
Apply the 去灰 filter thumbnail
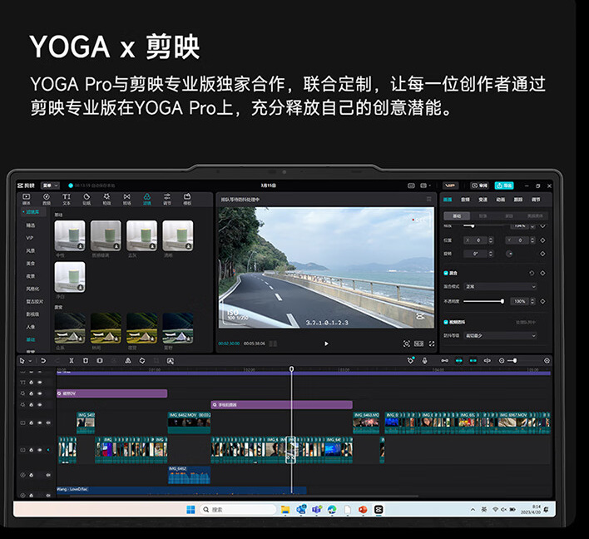click(x=141, y=235)
